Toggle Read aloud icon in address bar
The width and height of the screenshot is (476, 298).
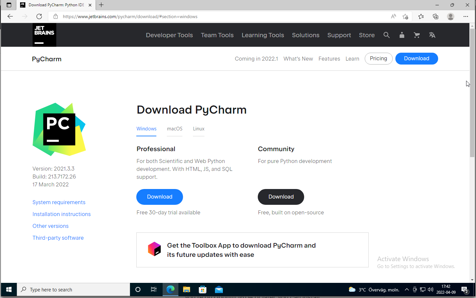(x=393, y=16)
